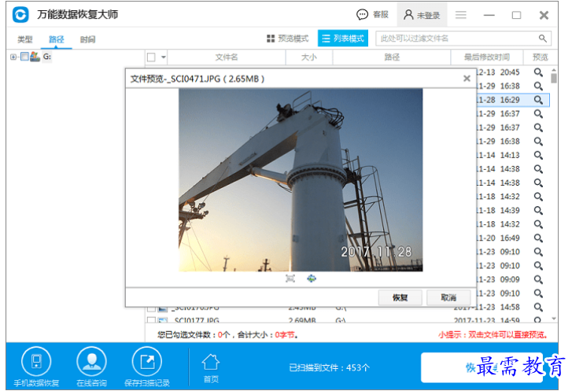Click scroll-down arrow of file list
The width and height of the screenshot is (572, 391).
[x=554, y=319]
